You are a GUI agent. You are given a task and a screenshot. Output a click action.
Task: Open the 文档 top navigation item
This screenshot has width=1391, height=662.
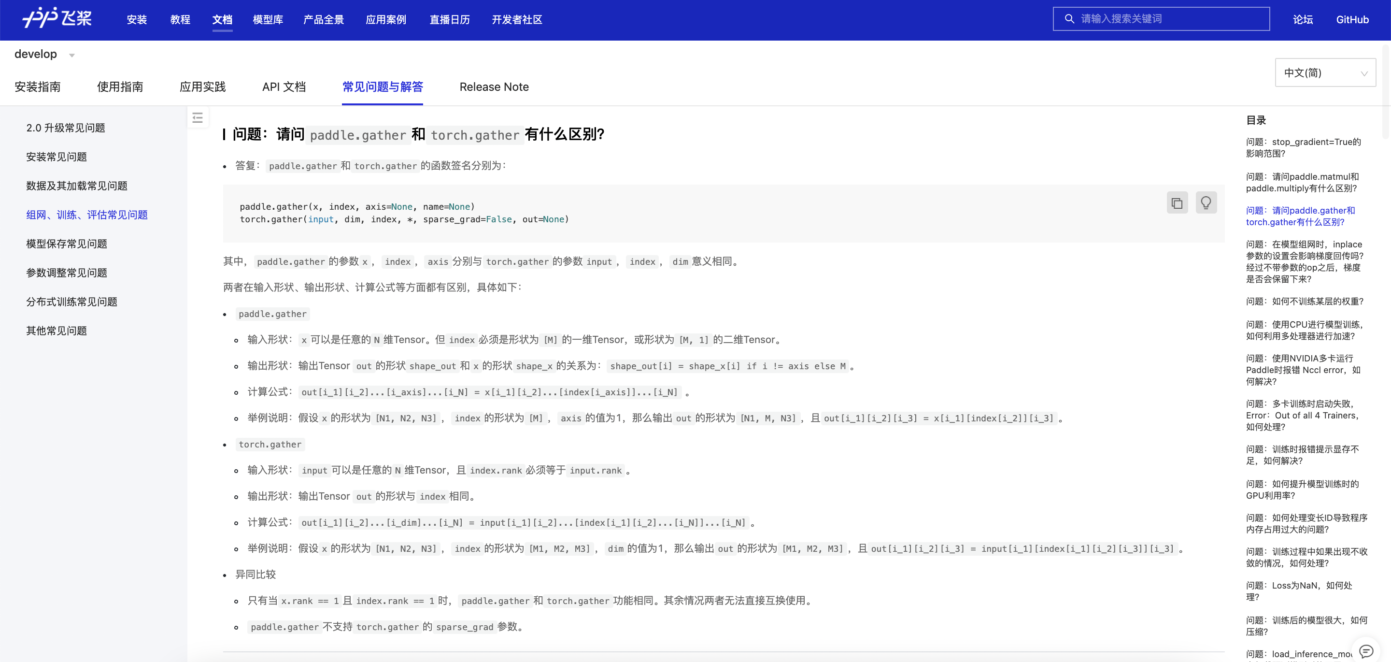click(x=222, y=20)
